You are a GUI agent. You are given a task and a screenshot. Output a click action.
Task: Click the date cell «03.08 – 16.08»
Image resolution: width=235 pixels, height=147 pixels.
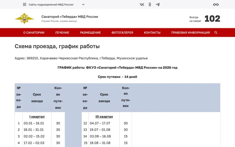tap(100, 136)
